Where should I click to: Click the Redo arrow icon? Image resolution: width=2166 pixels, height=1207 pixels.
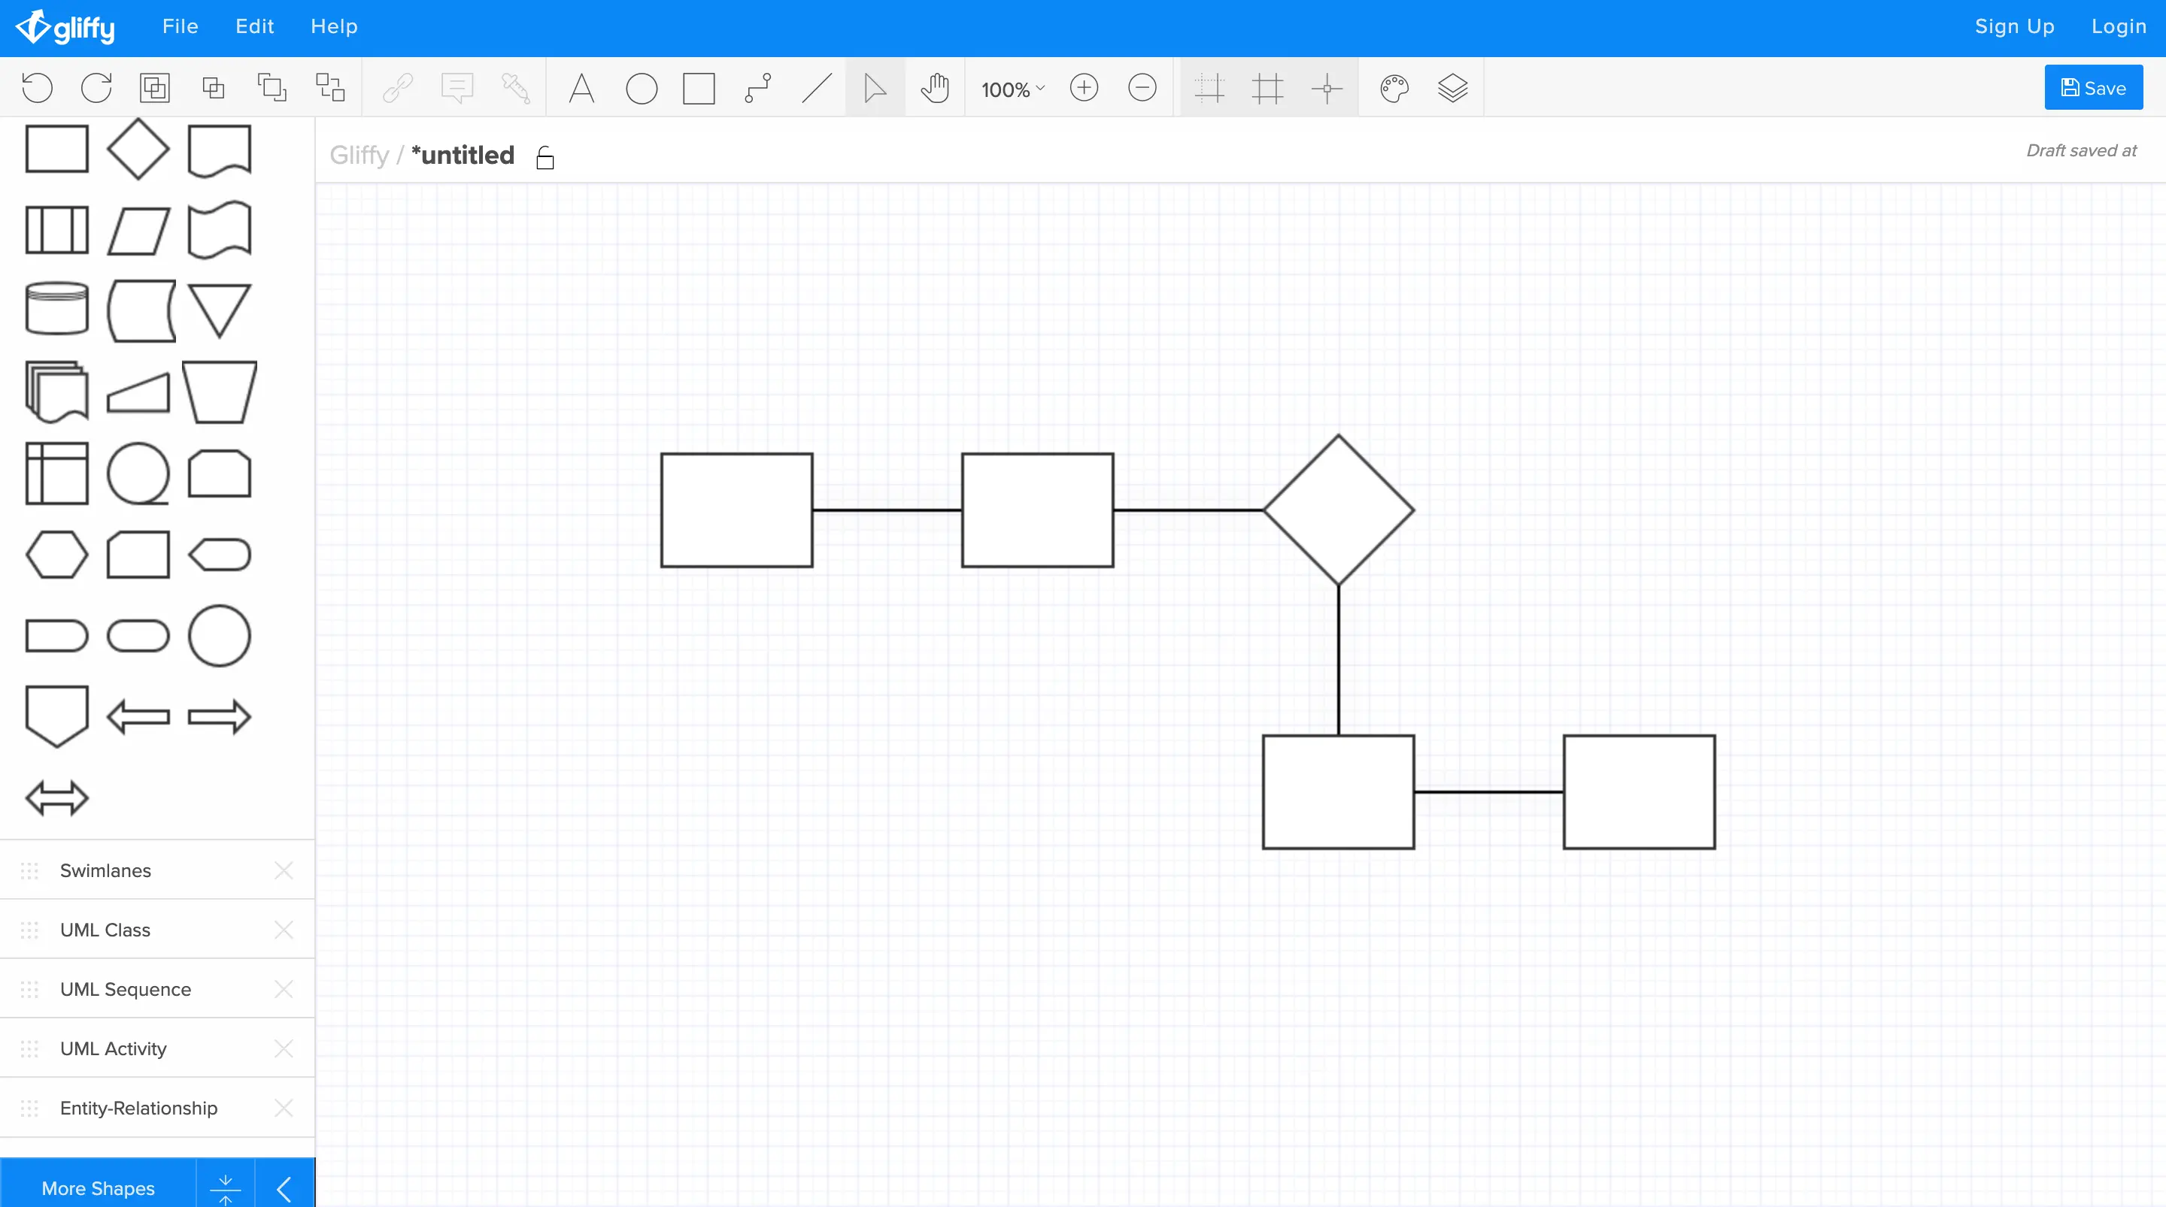pos(96,88)
